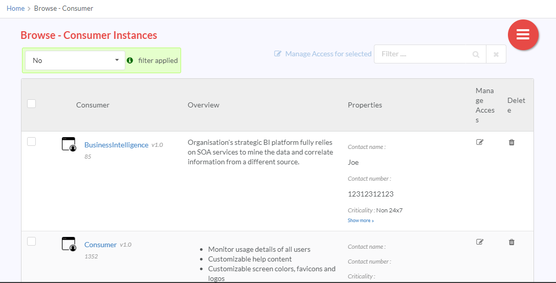Screen dimensions: 556x283
Task: Click the search magnifier icon in filter box
Action: tap(476, 54)
